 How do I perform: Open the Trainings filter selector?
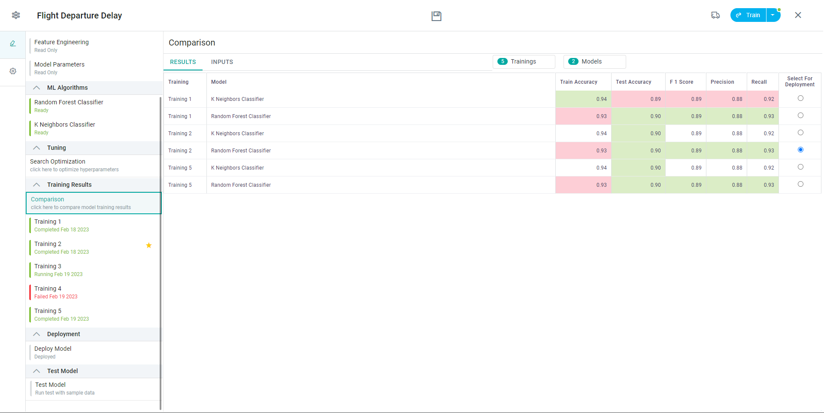(x=524, y=61)
